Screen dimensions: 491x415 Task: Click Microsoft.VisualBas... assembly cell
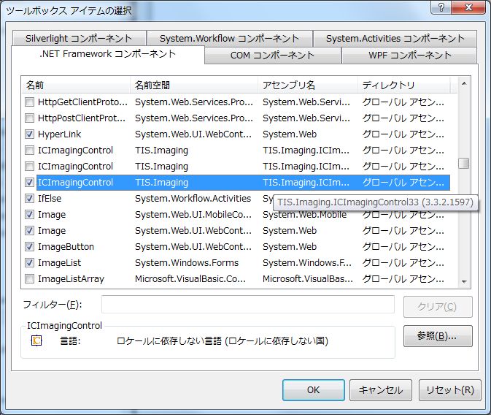point(308,278)
